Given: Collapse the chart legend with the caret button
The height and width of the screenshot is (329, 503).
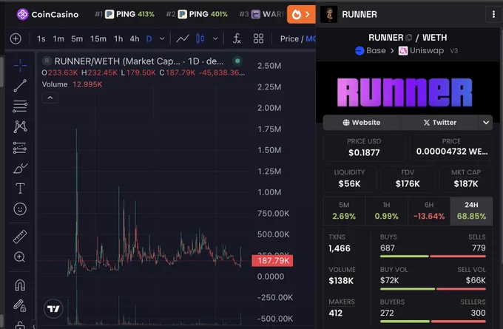Looking at the screenshot, I should coord(50,98).
